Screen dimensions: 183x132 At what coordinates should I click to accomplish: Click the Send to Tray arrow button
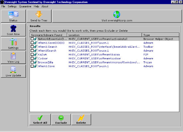(39, 16)
